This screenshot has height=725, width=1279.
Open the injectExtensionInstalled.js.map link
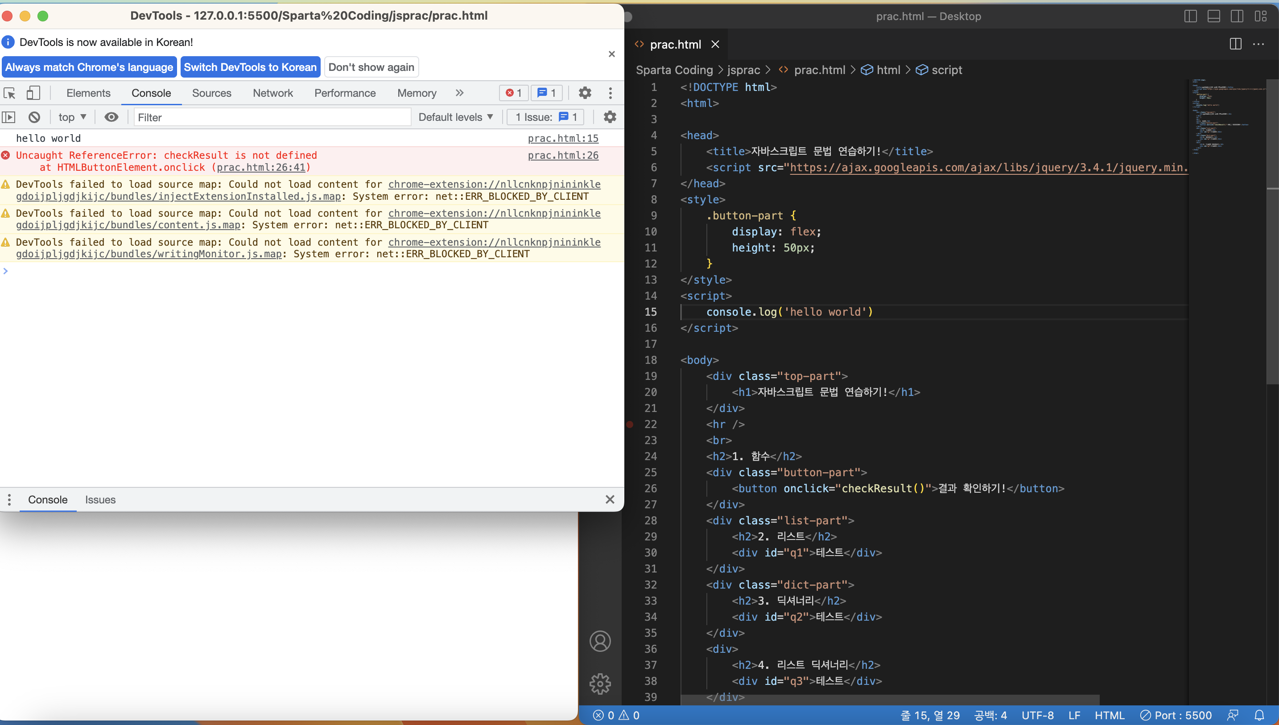[178, 196]
